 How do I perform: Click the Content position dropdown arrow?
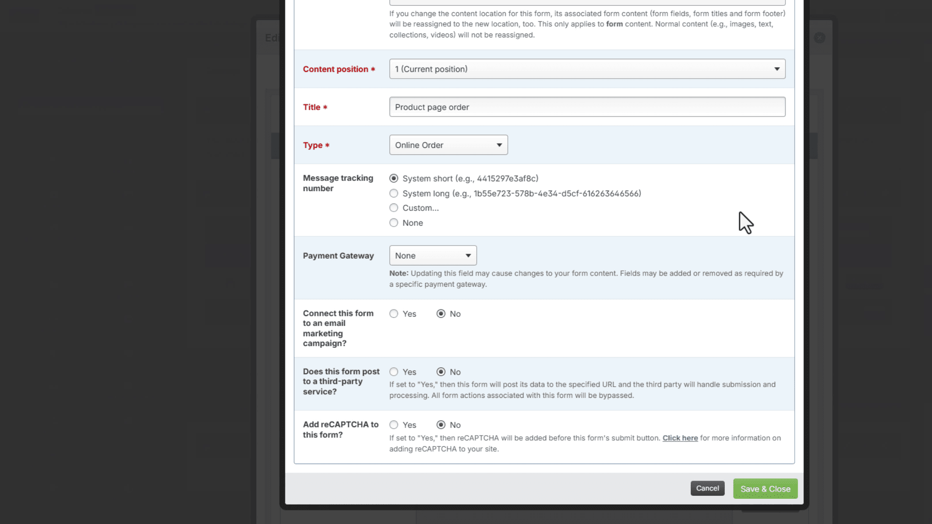pyautogui.click(x=776, y=69)
